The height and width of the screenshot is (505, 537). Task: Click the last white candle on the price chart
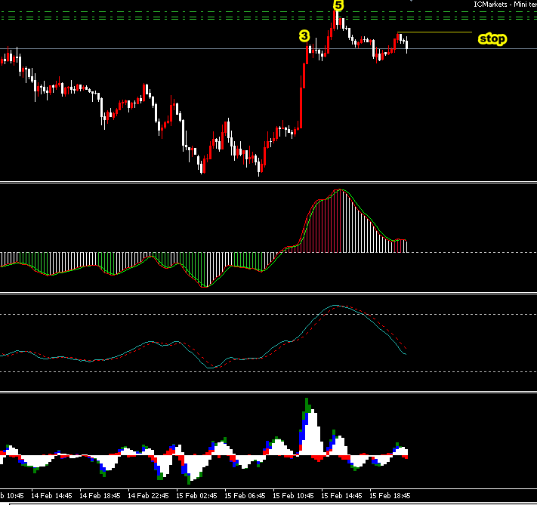(407, 45)
